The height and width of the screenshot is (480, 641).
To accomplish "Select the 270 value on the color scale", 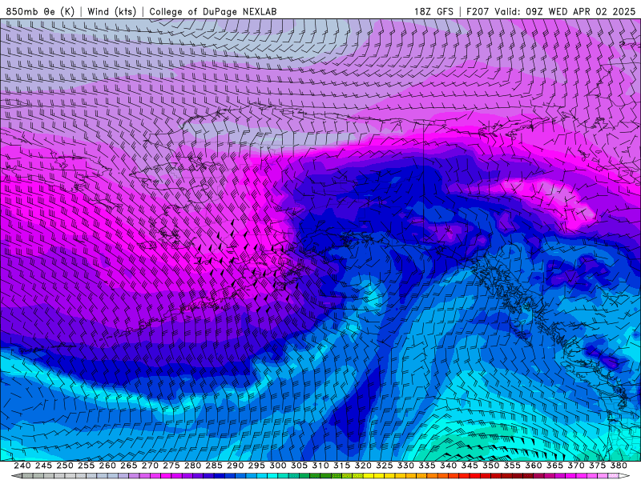I will tap(150, 466).
